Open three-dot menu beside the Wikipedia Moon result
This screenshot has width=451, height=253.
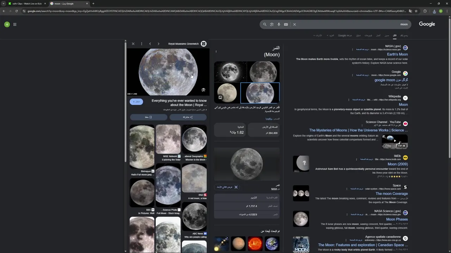tap(349, 100)
